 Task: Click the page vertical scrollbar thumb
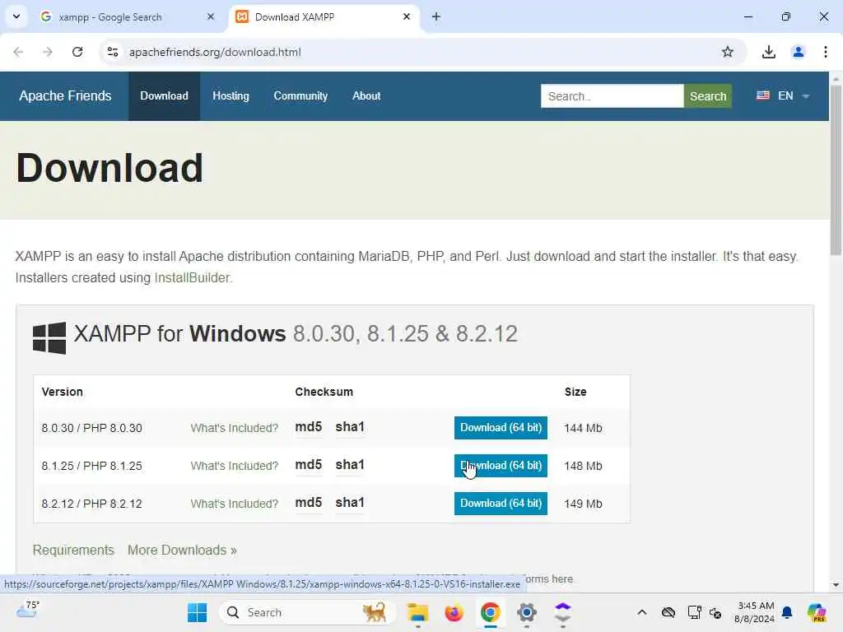tap(836, 170)
